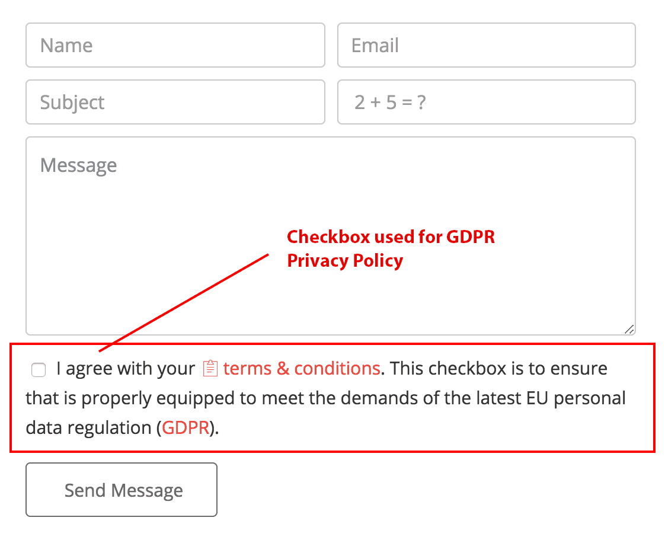Click the clipboard icon beside terms & conditions
The image size is (665, 543).
[210, 368]
